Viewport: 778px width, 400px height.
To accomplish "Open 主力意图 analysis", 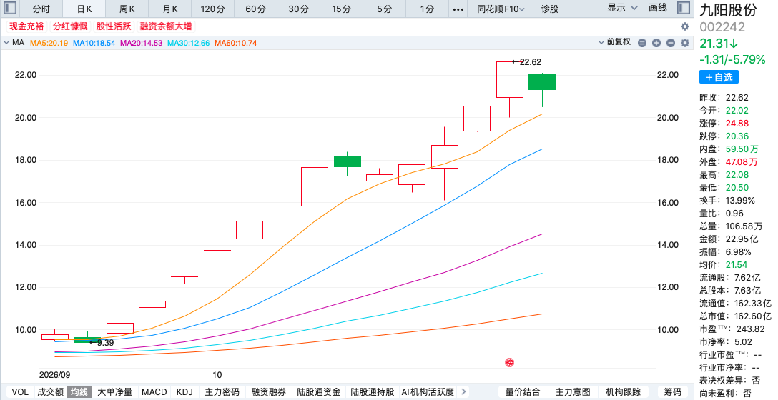I will coord(573,391).
